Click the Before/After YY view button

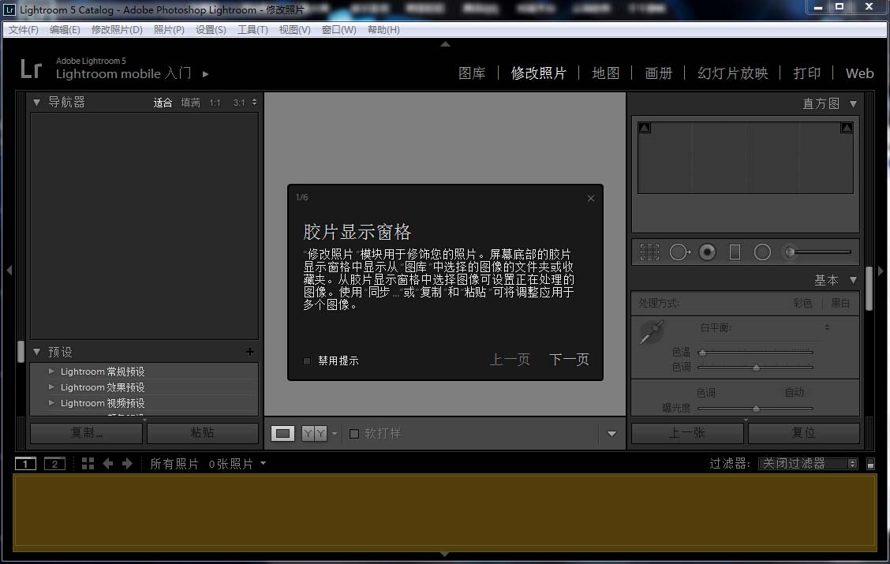pos(314,434)
